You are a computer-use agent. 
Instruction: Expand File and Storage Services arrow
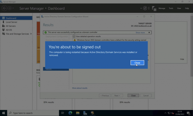31,34
